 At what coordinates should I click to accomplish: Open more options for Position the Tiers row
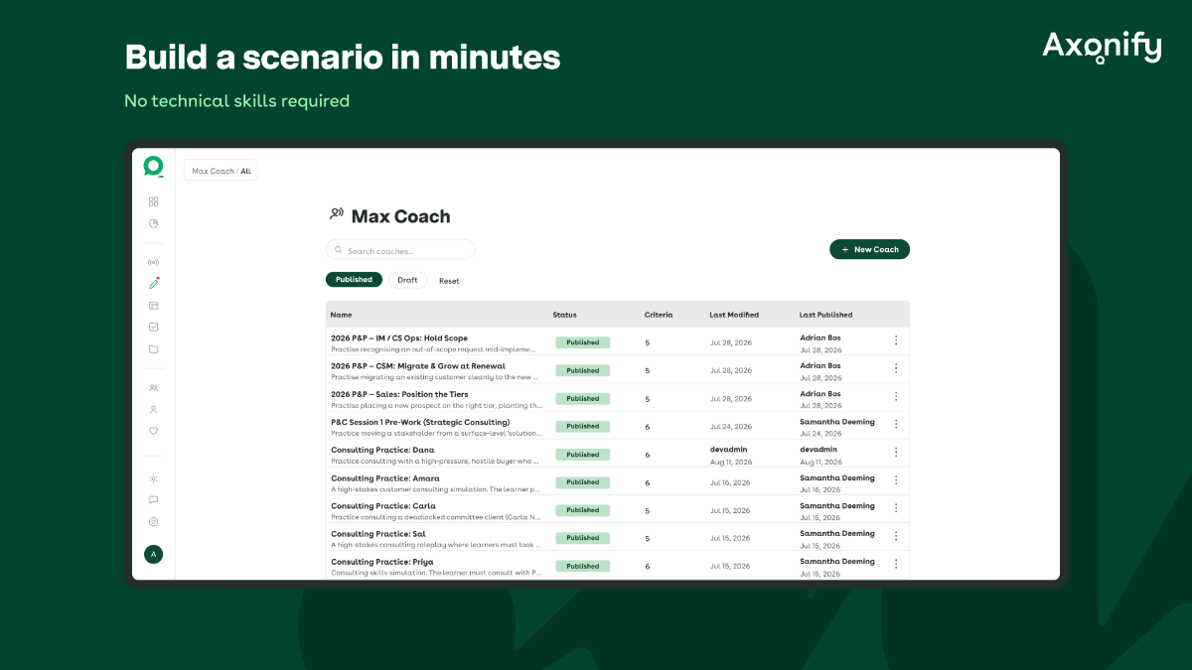895,396
